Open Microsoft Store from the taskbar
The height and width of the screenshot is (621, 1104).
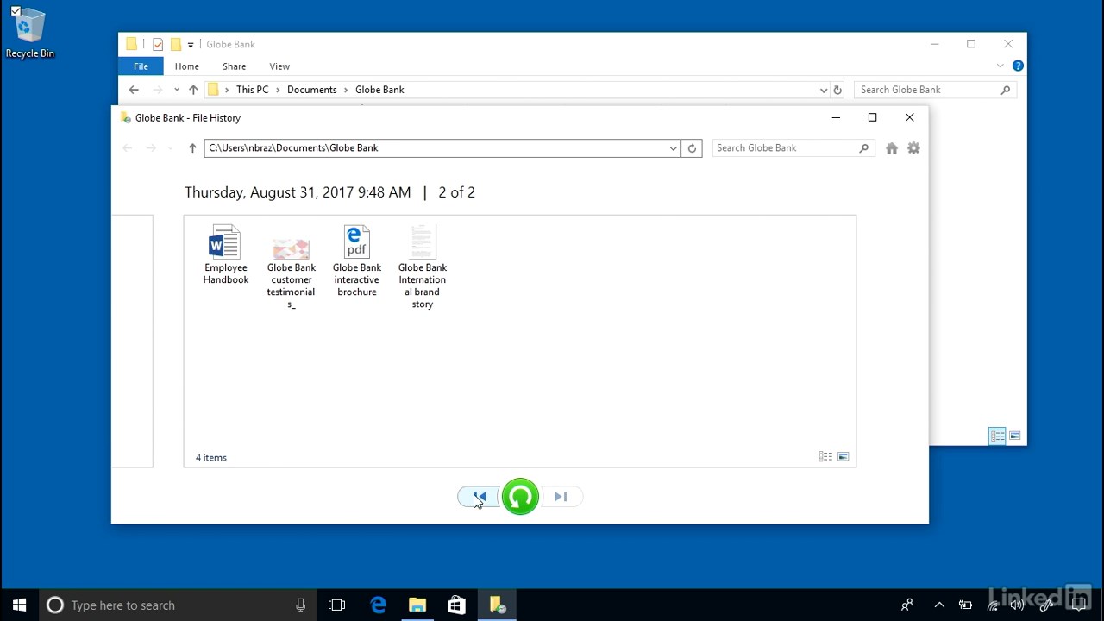click(457, 605)
